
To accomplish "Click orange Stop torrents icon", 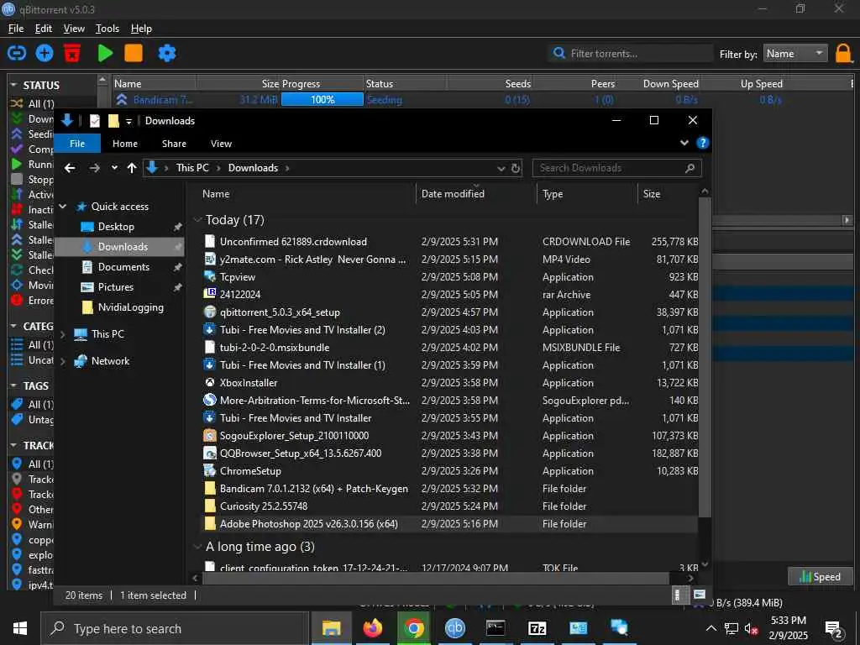I will [134, 53].
